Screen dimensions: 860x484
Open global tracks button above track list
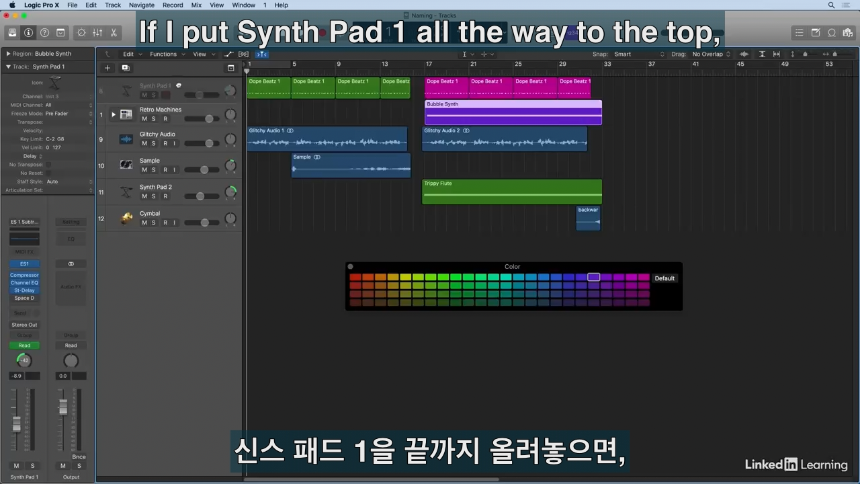(230, 68)
